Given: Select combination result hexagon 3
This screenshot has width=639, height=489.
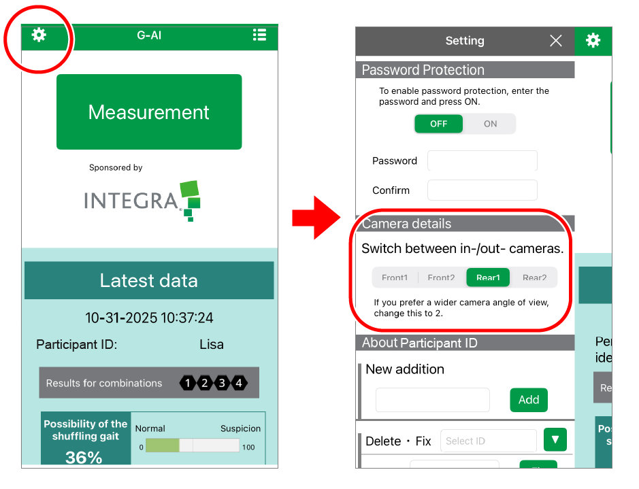Looking at the screenshot, I should pos(222,383).
